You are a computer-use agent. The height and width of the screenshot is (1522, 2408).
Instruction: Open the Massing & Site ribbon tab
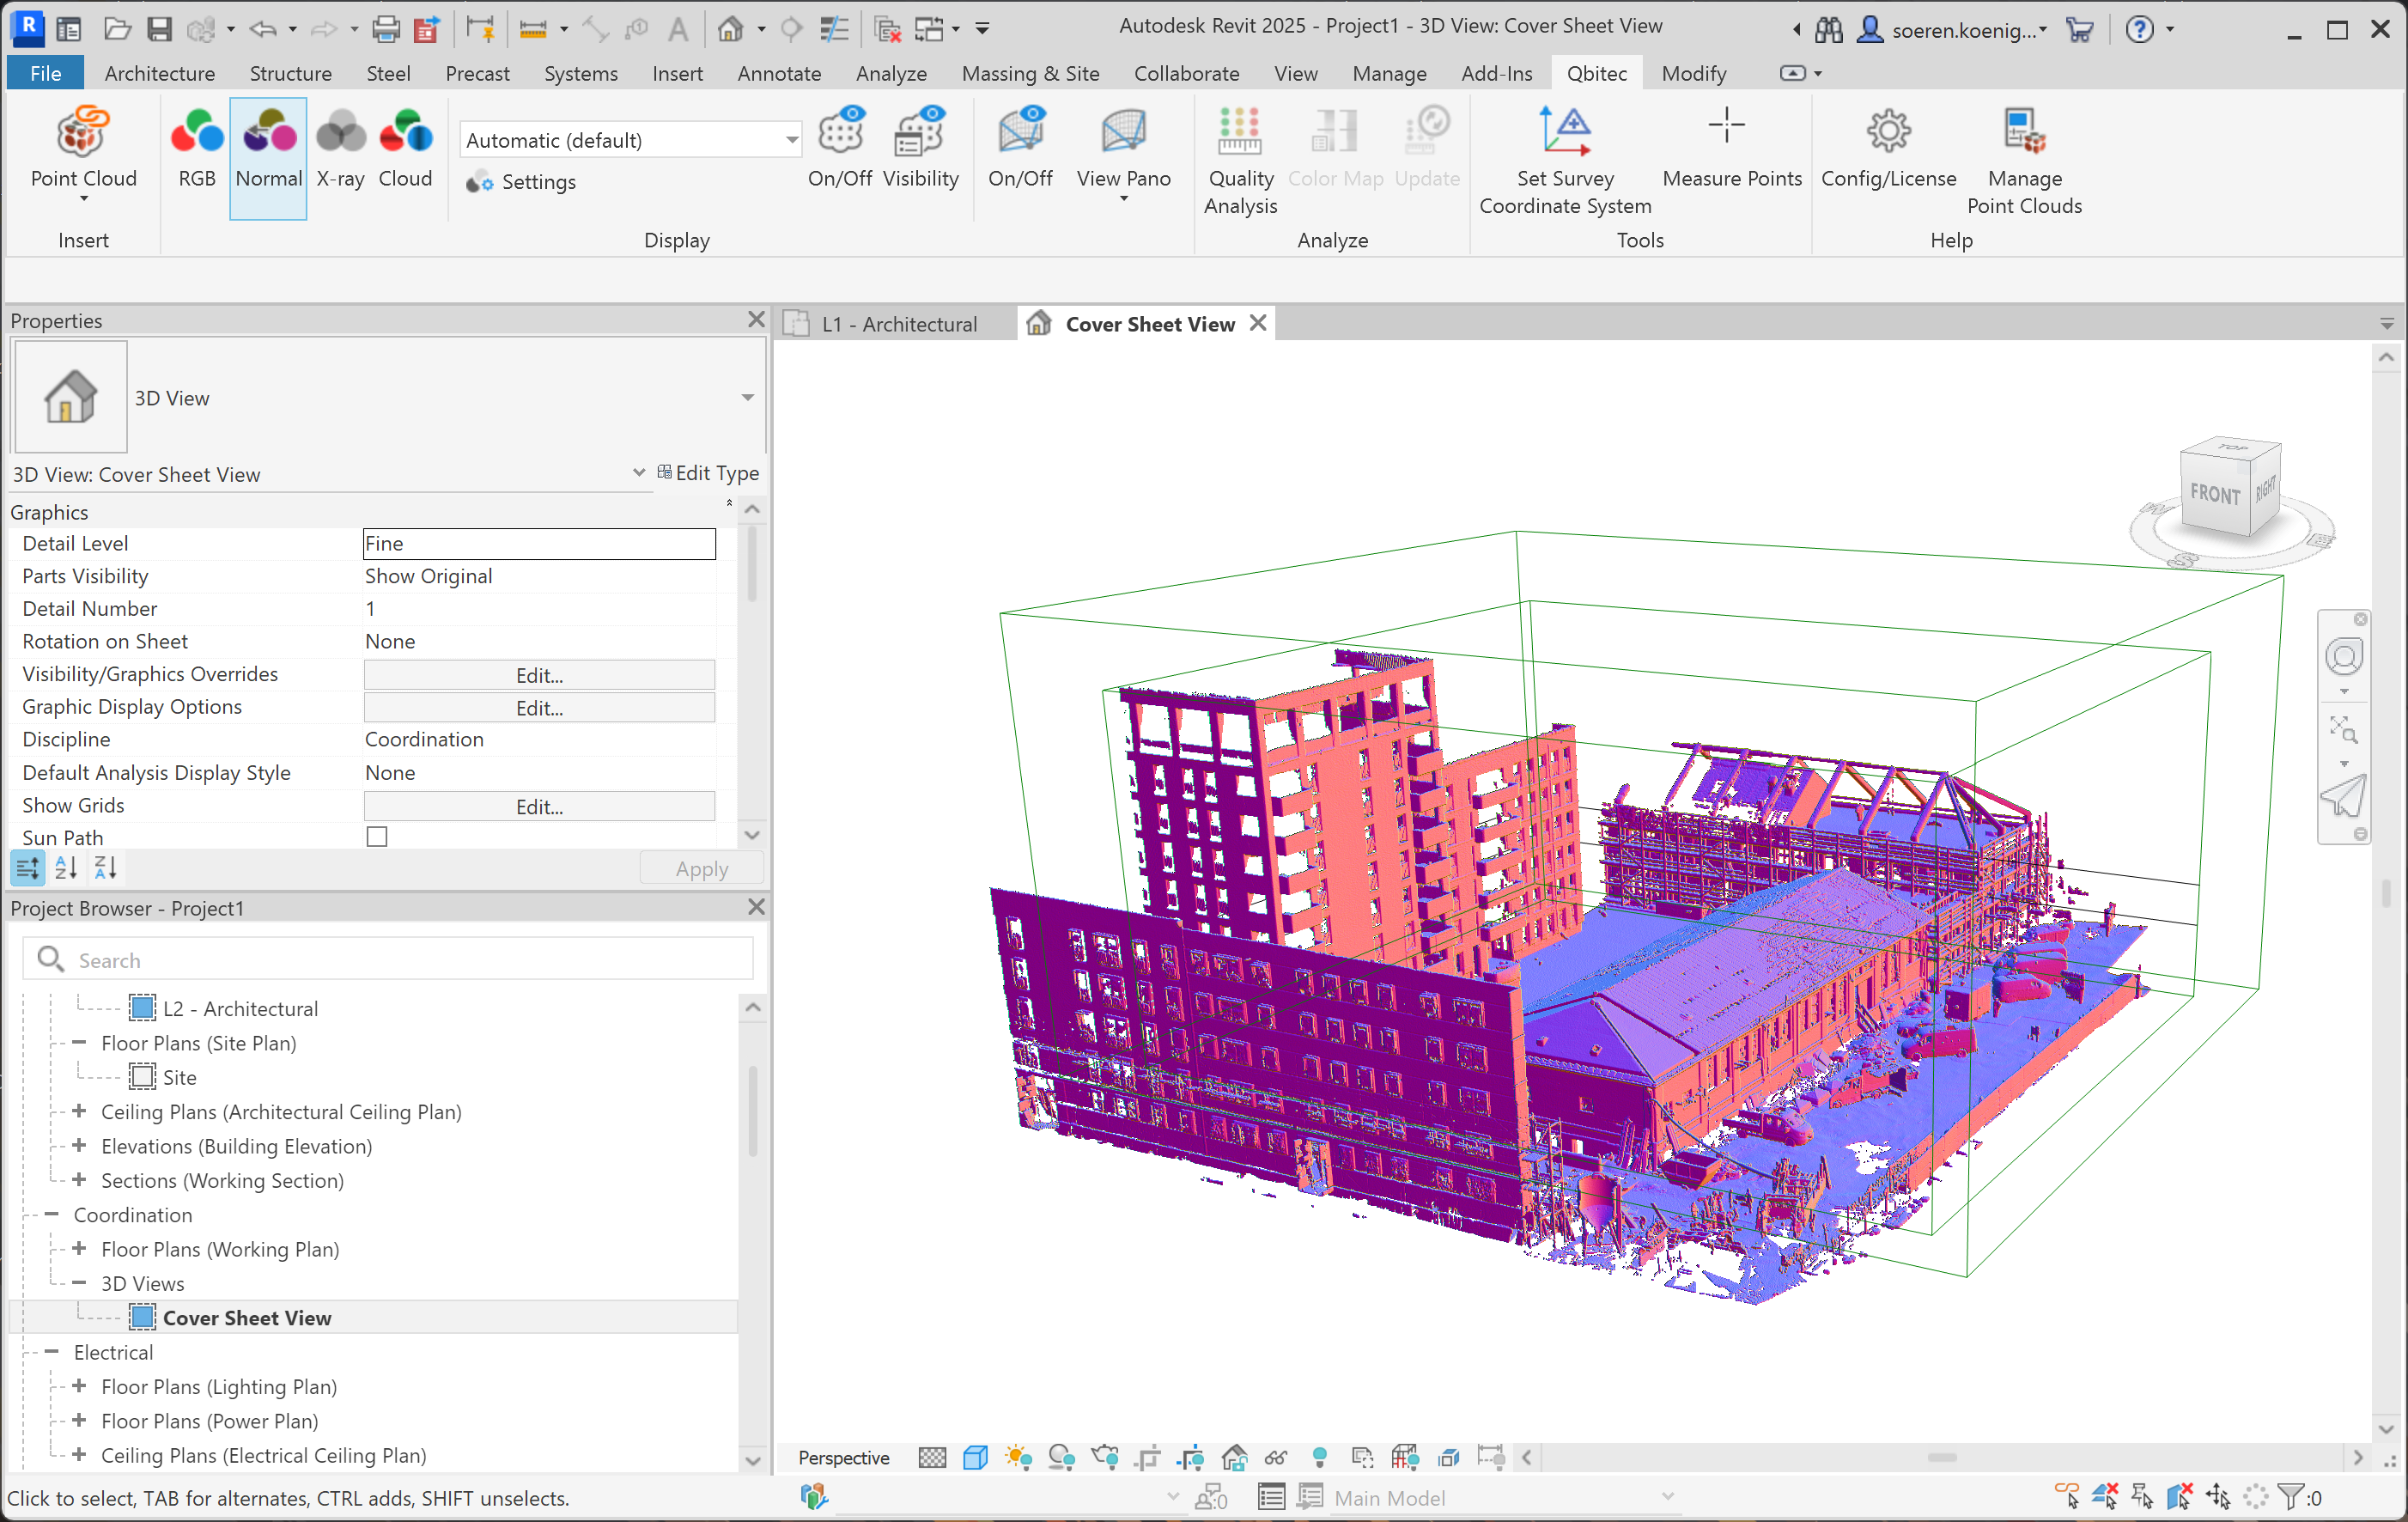click(1029, 73)
